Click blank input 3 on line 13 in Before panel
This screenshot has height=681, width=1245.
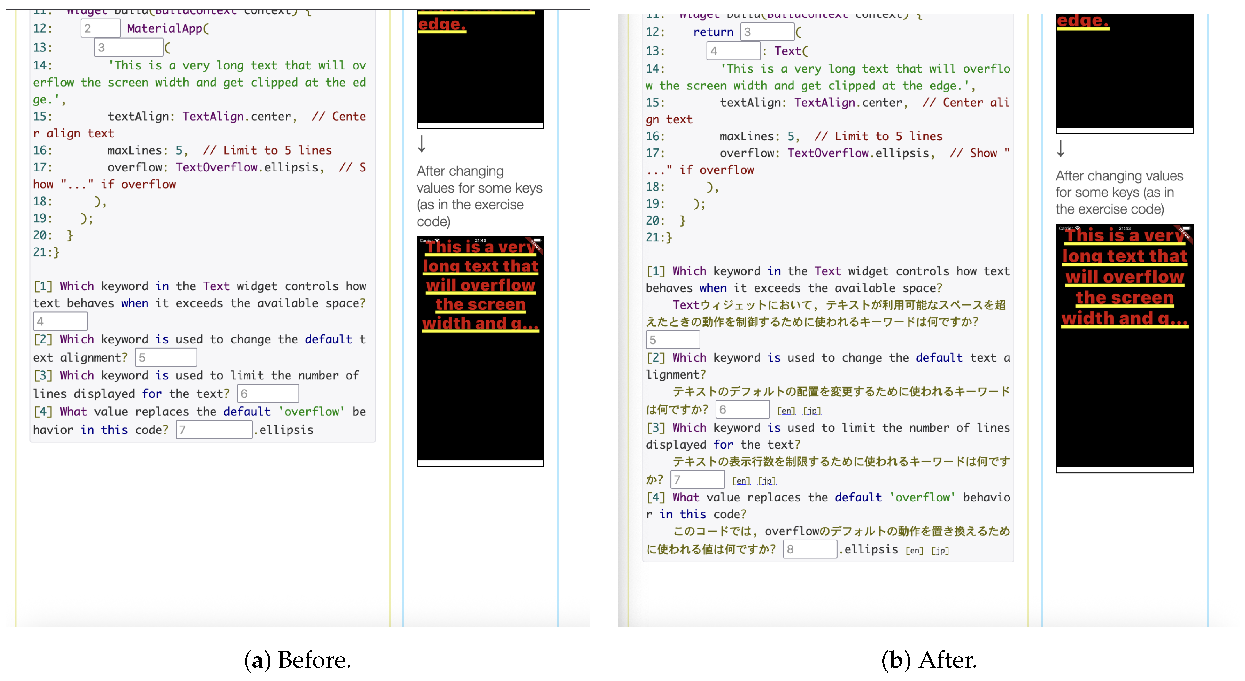[x=129, y=47]
